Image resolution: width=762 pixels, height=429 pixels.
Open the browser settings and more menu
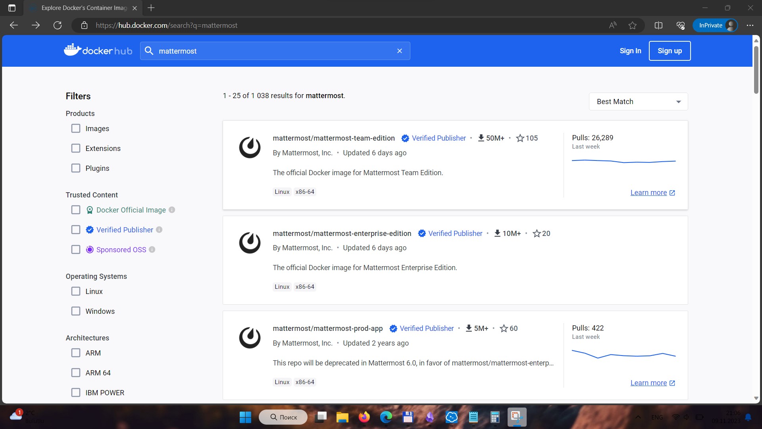tap(750, 25)
